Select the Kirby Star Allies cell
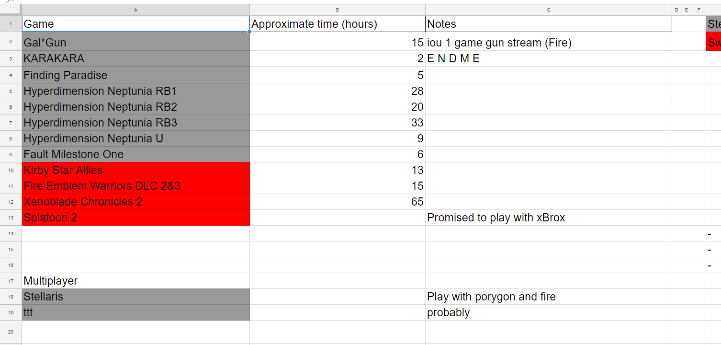This screenshot has width=721, height=345. click(x=135, y=170)
